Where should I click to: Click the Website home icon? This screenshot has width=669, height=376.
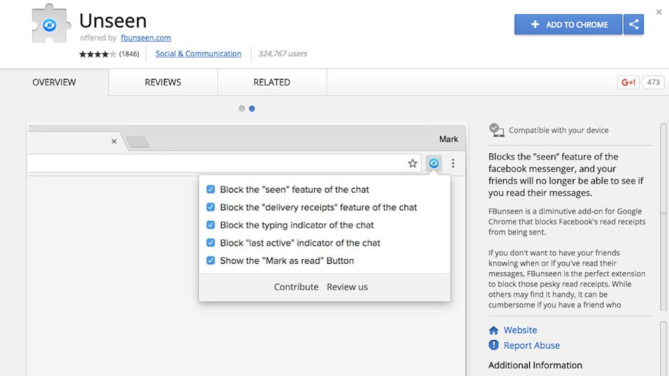[x=494, y=330]
